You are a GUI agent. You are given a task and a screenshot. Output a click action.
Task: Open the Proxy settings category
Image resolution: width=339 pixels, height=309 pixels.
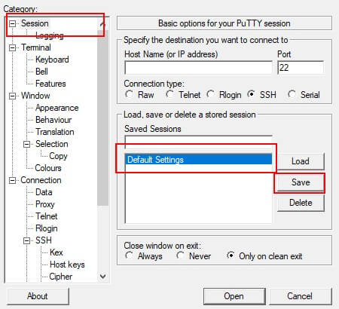click(x=45, y=204)
